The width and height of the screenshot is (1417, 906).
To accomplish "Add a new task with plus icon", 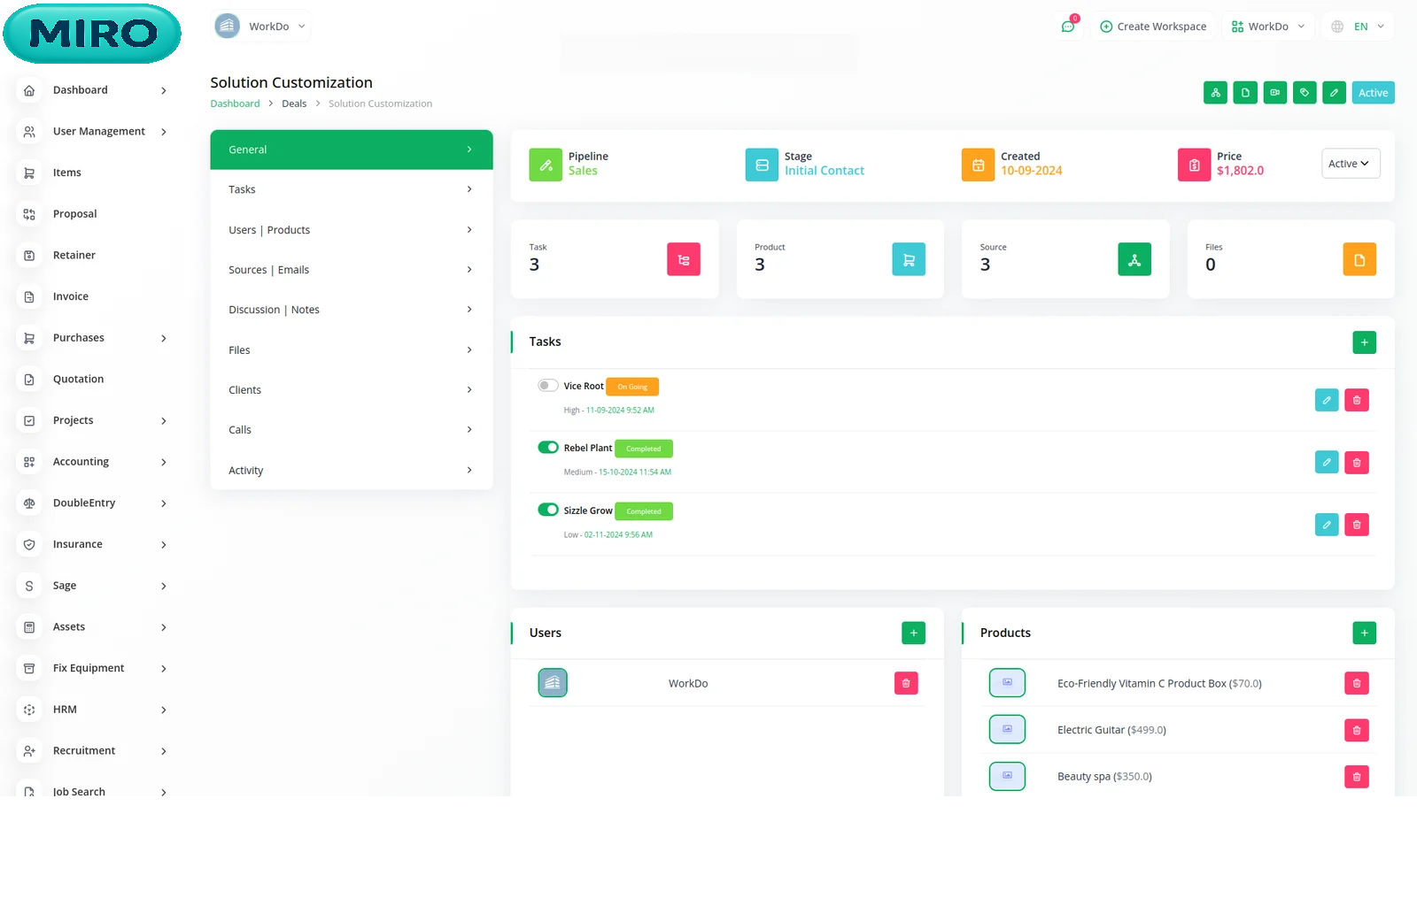I will (1364, 342).
